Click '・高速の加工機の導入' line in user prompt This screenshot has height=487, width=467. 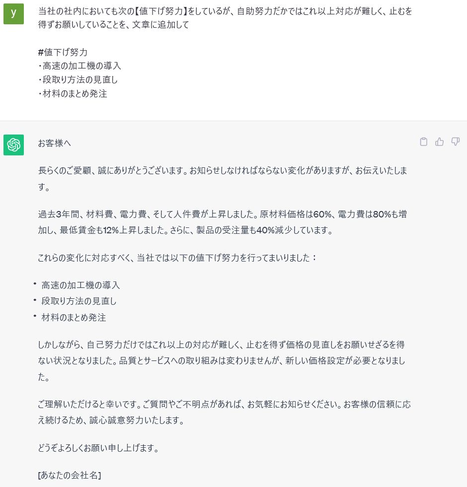point(79,66)
